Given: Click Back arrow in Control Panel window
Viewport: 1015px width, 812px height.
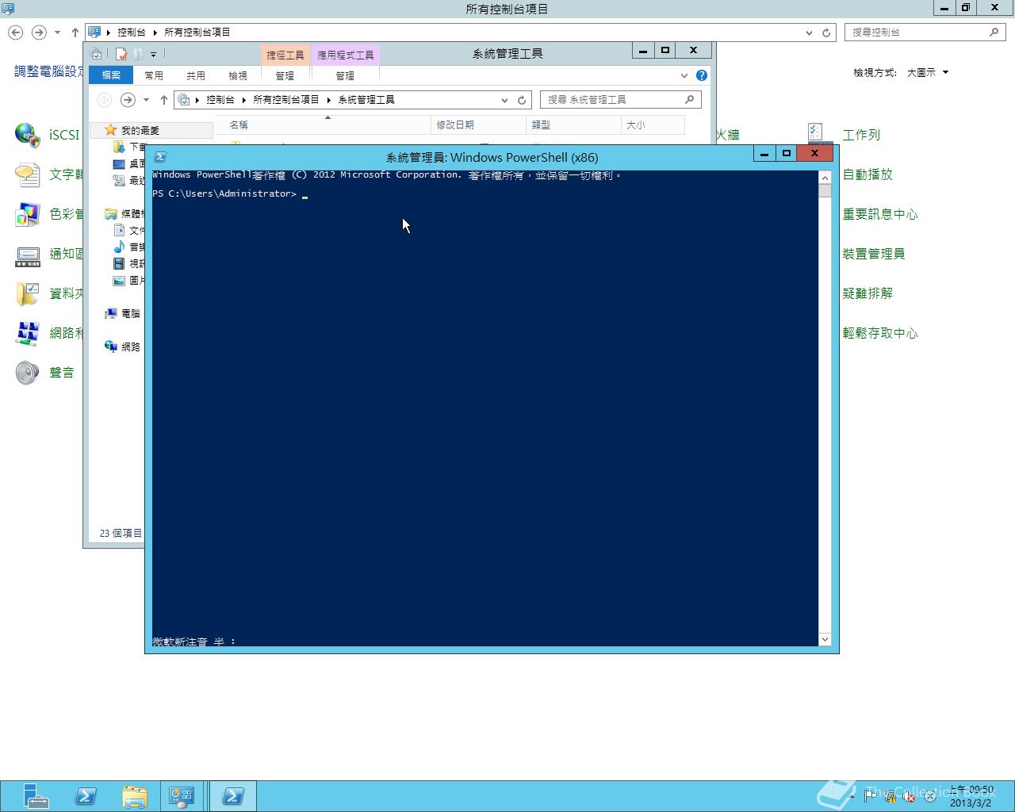Looking at the screenshot, I should click(x=16, y=33).
